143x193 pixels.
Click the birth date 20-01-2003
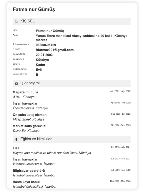point(44,55)
